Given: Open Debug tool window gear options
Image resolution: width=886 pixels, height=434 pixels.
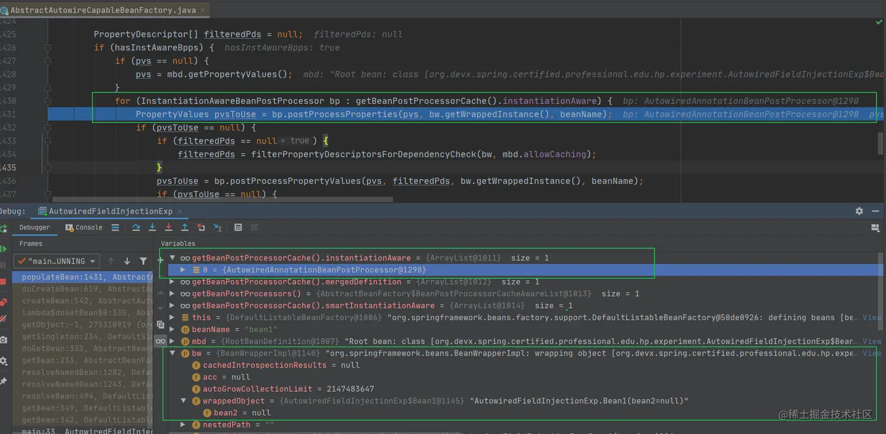Looking at the screenshot, I should tap(859, 211).
